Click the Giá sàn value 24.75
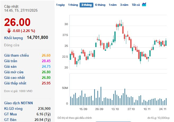Image resolution: width=174 pixels, height=122 pixels. tap(46, 66)
